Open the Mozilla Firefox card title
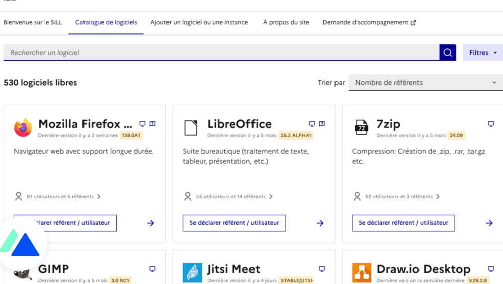Viewport: 503px width, 284px height. coord(85,124)
